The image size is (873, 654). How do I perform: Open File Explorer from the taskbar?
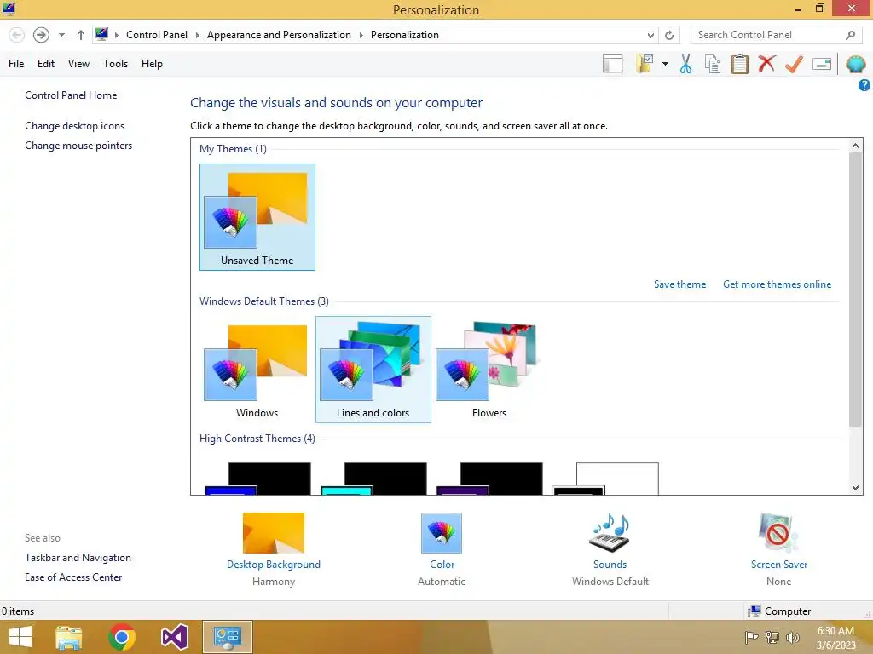[x=68, y=637]
